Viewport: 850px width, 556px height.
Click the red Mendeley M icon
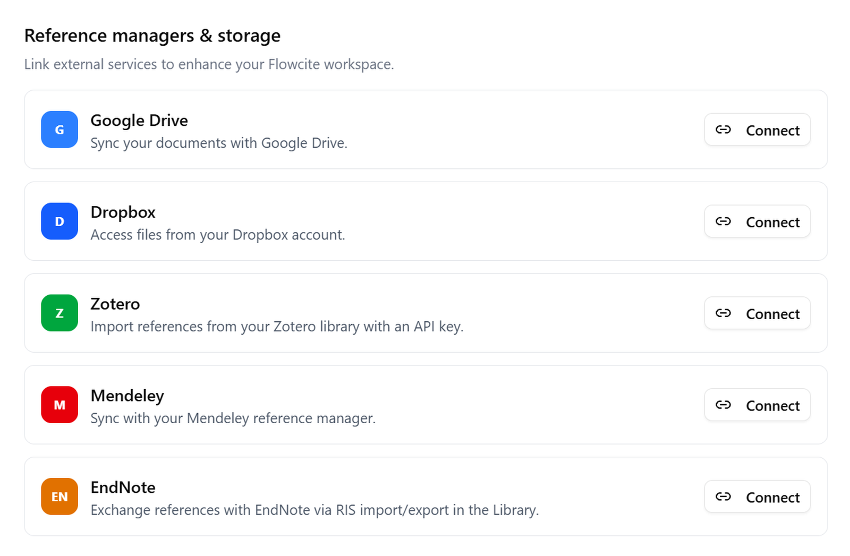click(59, 405)
